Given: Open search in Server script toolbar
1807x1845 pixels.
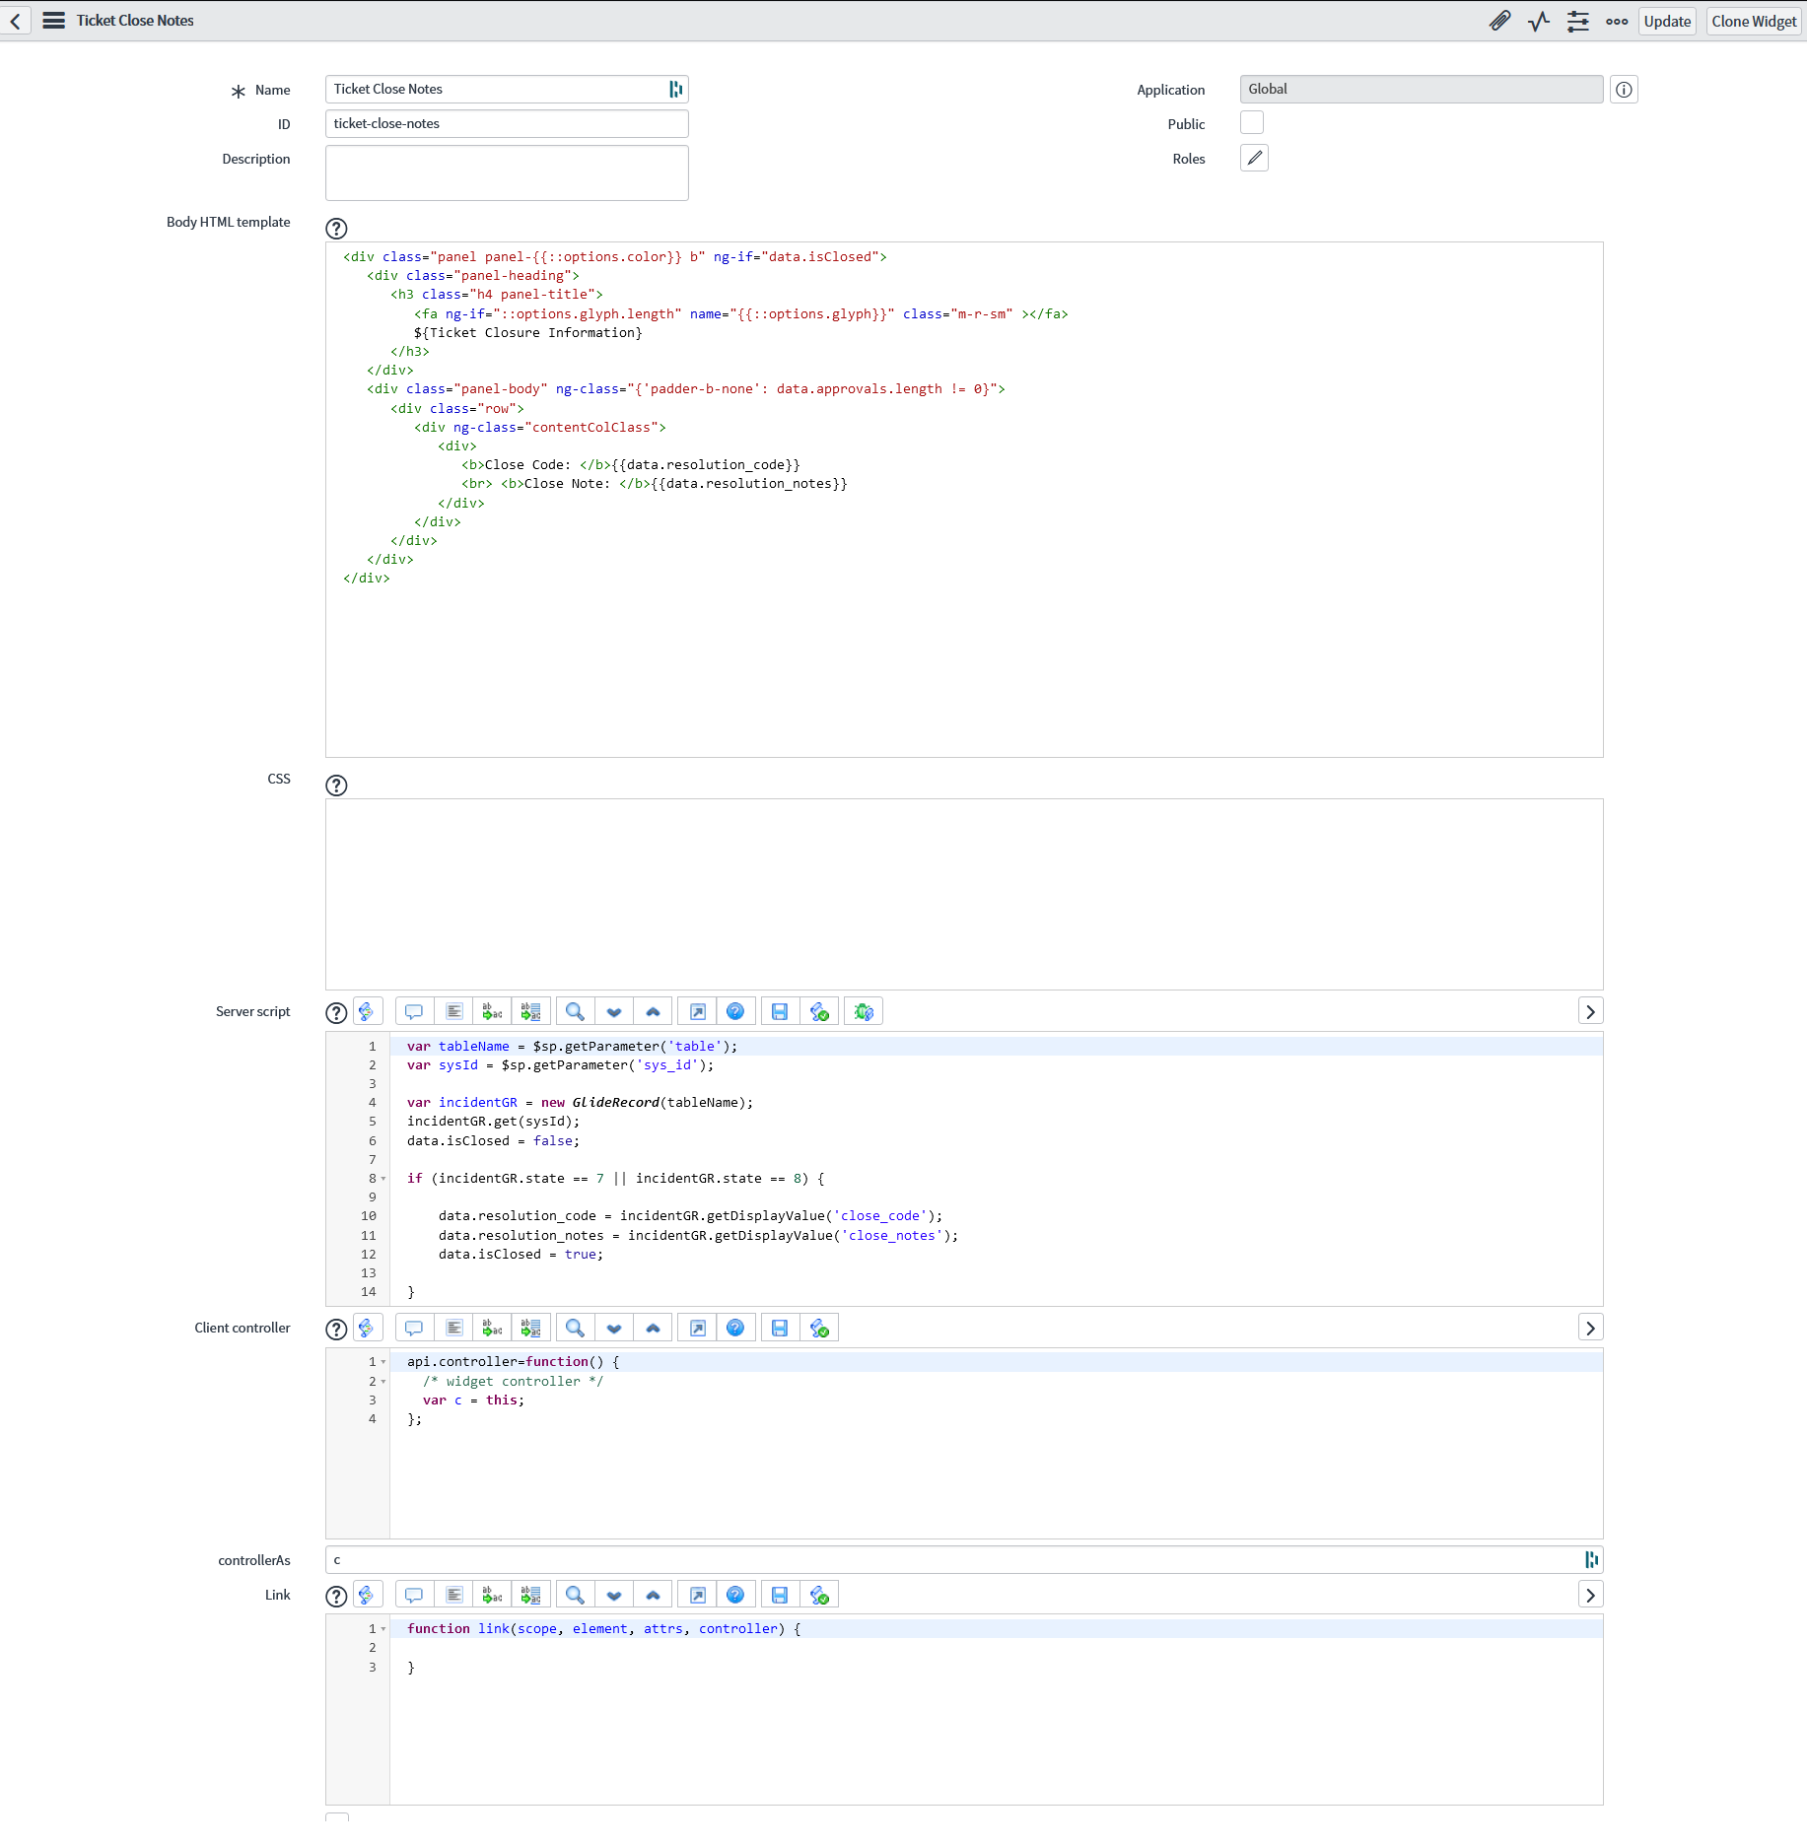Looking at the screenshot, I should 575,1011.
